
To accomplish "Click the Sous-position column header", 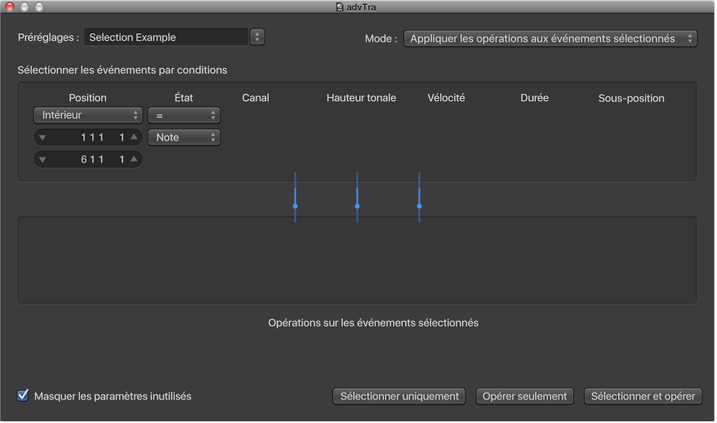I will pyautogui.click(x=631, y=98).
